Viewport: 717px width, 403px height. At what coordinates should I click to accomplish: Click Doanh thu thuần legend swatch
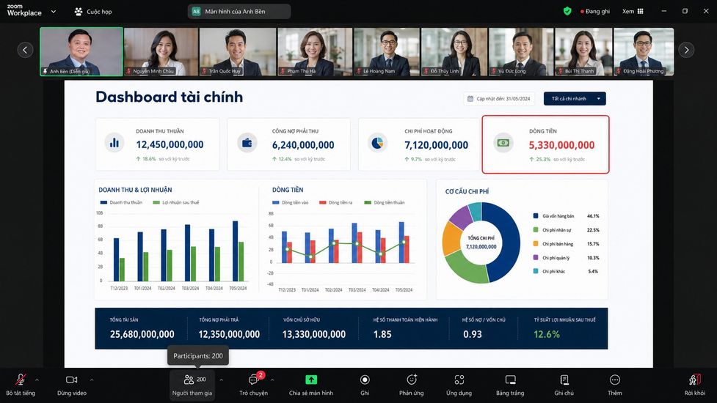tap(103, 202)
